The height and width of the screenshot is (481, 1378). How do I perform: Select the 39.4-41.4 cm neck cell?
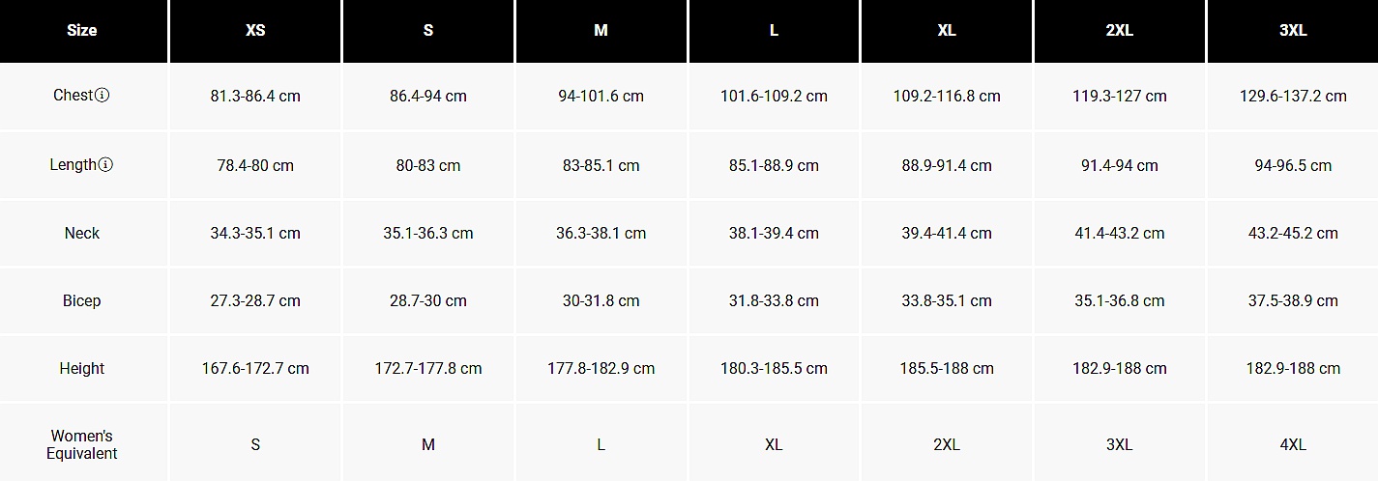click(x=947, y=233)
